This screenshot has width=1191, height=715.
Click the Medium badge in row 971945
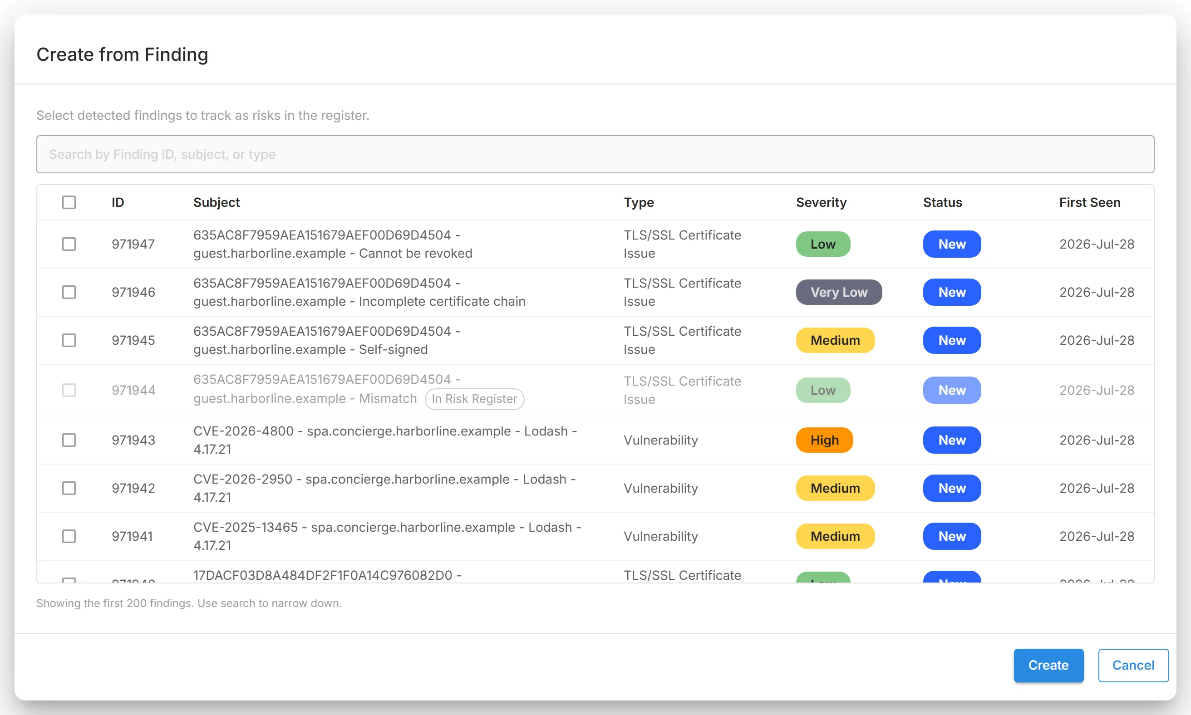pyautogui.click(x=835, y=340)
